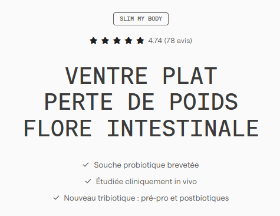Click the 4.74 rating number

155,41
